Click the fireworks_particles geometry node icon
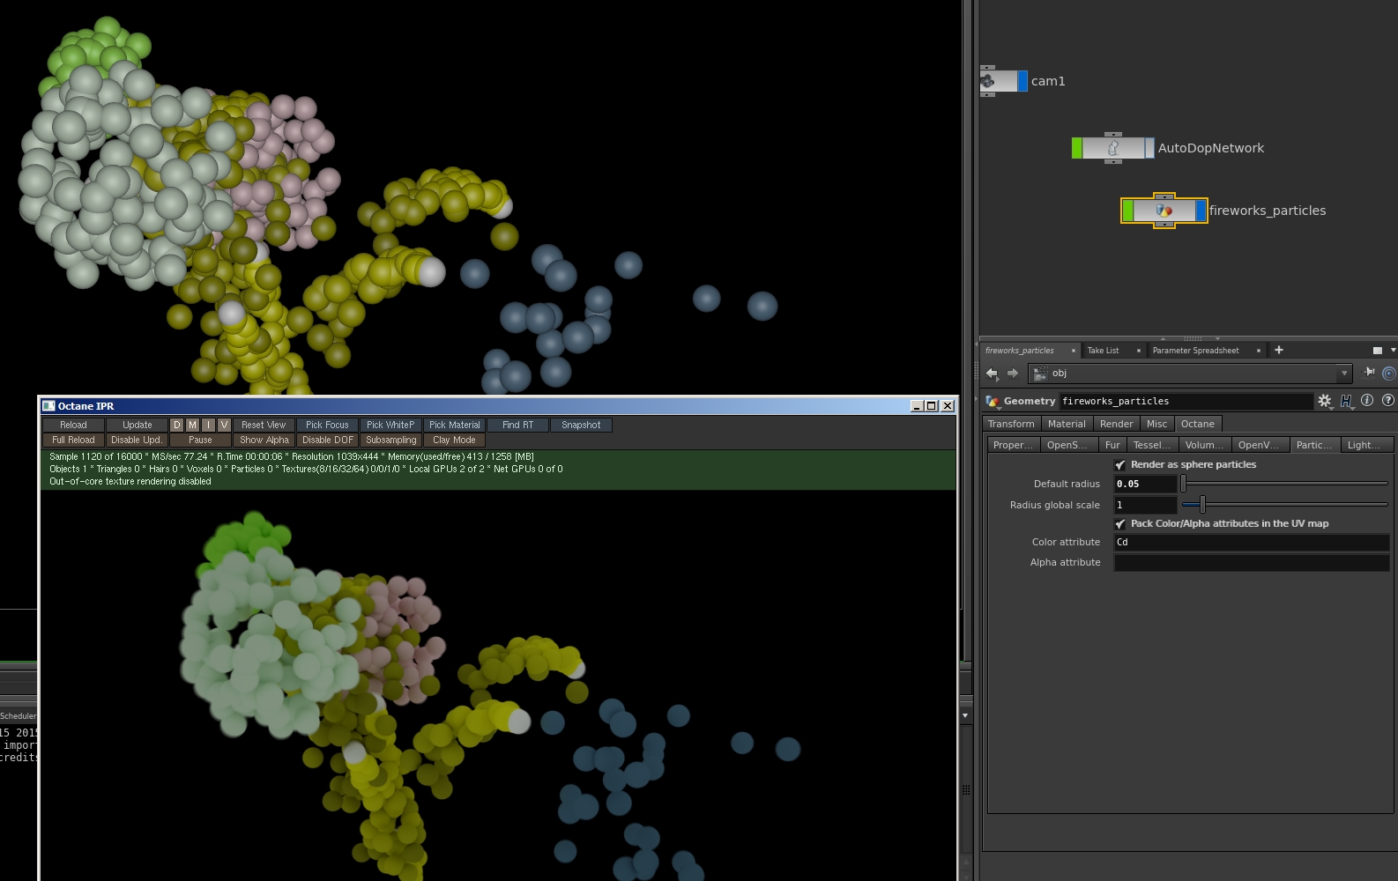The height and width of the screenshot is (881, 1398). (x=1164, y=211)
